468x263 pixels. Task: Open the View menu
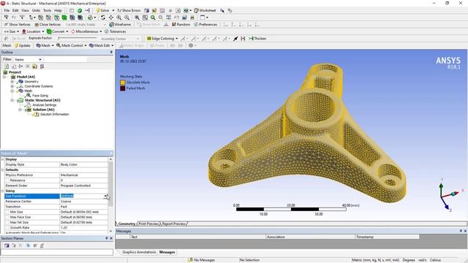[x=26, y=10]
